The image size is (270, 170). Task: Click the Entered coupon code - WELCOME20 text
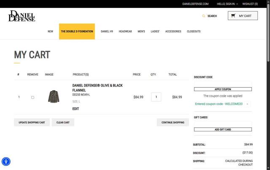click(219, 104)
